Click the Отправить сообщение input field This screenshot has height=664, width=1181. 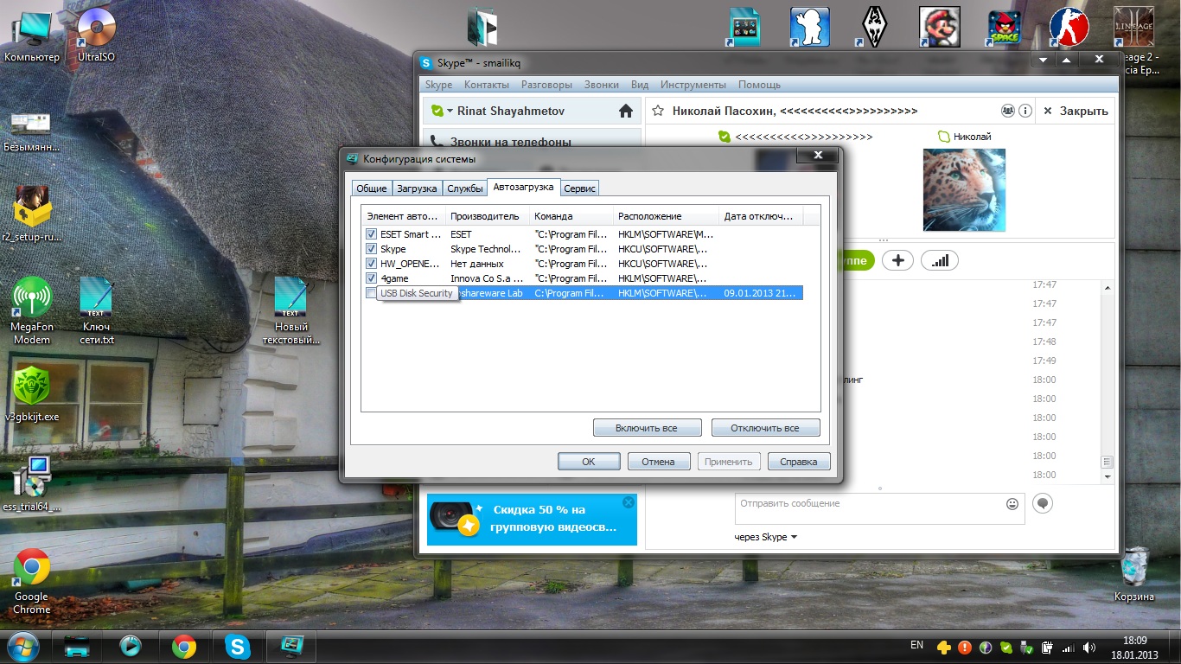[868, 509]
